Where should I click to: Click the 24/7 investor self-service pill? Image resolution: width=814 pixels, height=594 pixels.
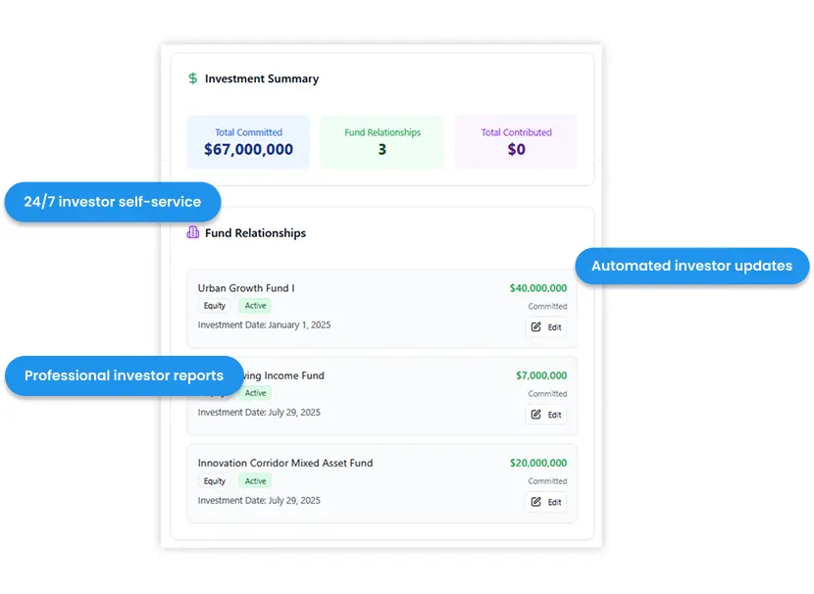point(112,202)
